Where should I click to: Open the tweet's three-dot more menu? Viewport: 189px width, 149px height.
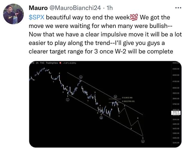click(178, 8)
